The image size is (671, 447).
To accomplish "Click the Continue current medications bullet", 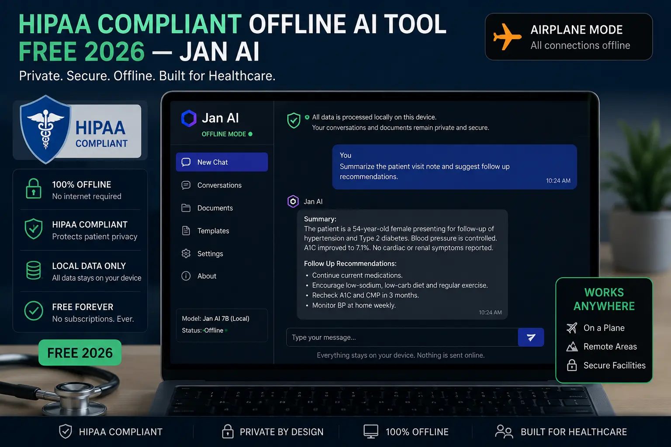I will 357,275.
